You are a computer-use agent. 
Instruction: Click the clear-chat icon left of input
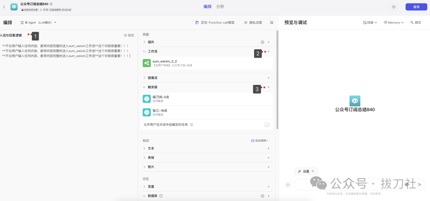click(288, 185)
